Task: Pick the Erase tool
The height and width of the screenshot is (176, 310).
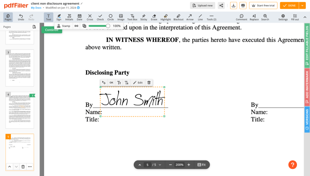Action: pos(154,17)
